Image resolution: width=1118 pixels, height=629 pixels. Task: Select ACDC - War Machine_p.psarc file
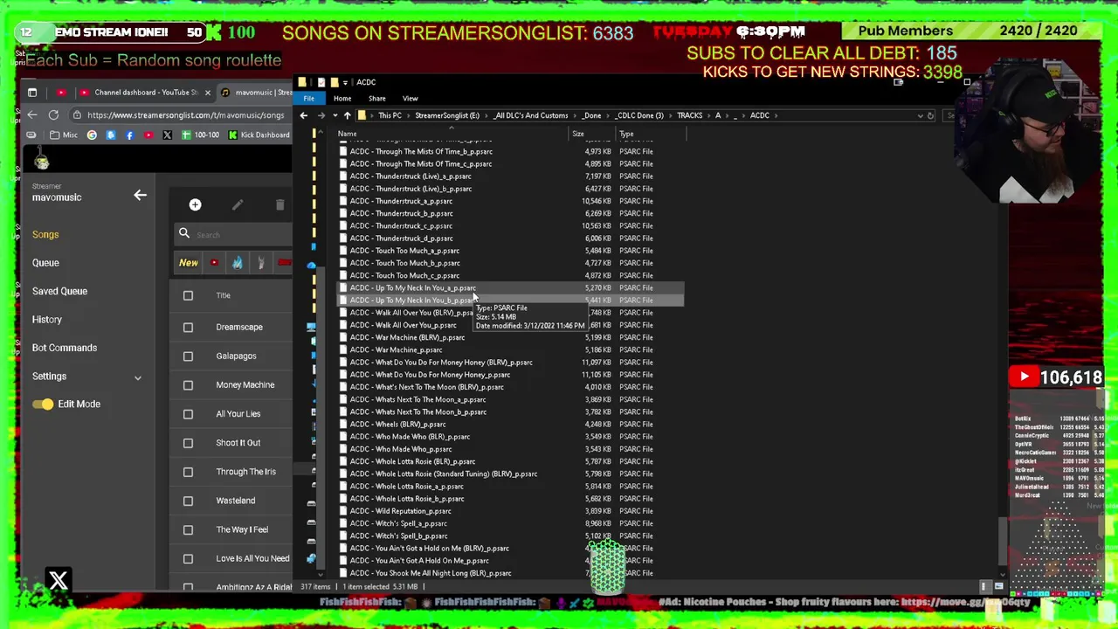pyautogui.click(x=396, y=349)
